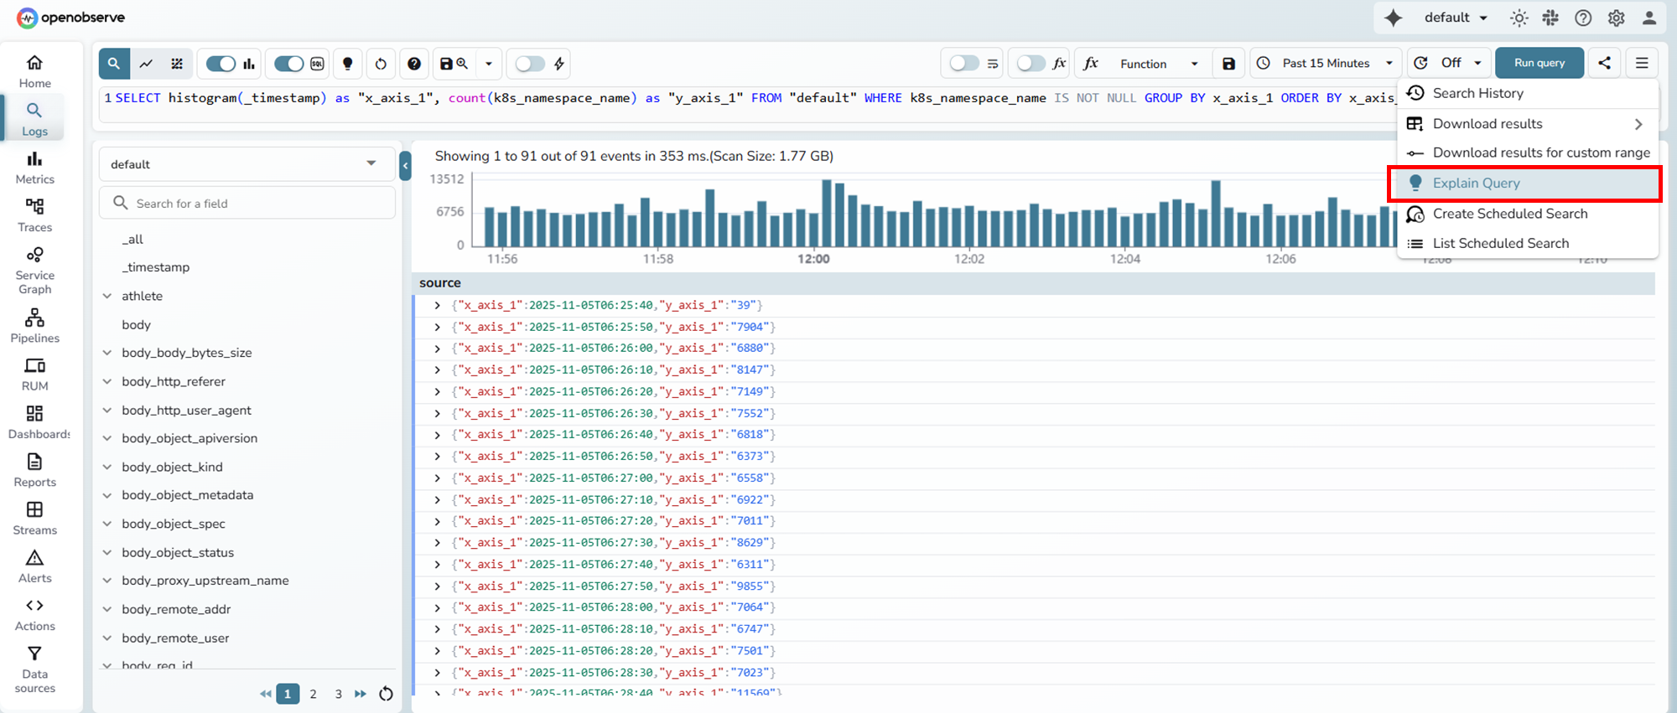Open the default stream selector dropdown
The width and height of the screenshot is (1677, 713).
click(247, 164)
